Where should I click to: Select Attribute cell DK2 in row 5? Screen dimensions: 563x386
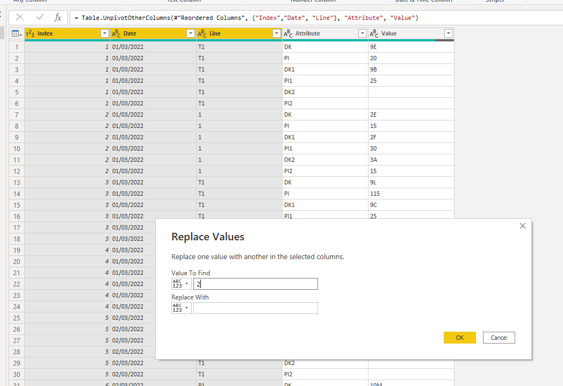[x=325, y=92]
